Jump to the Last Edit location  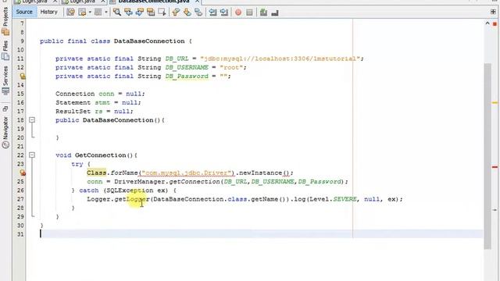click(71, 12)
